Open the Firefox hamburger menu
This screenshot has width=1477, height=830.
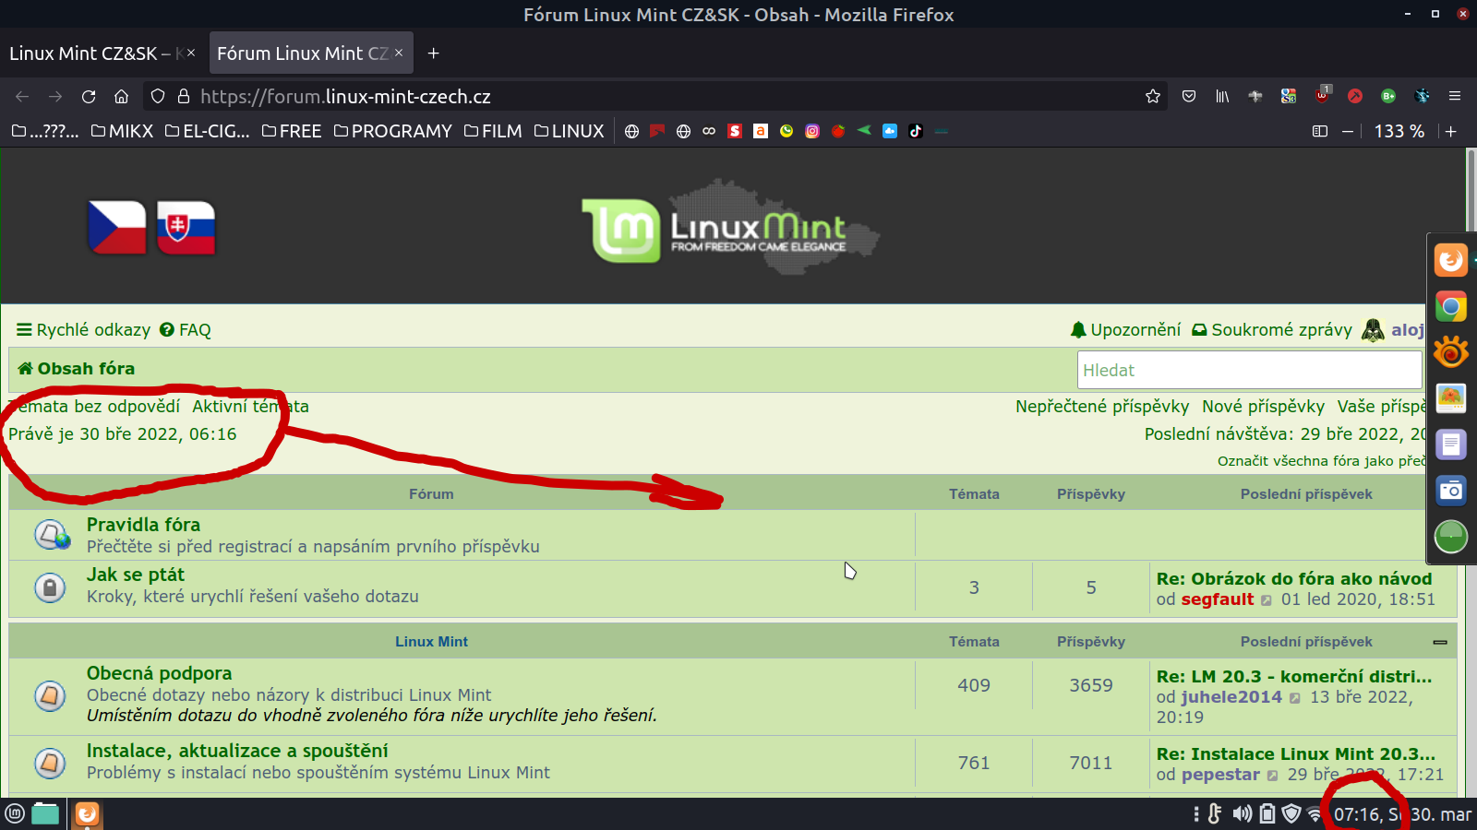(1455, 96)
